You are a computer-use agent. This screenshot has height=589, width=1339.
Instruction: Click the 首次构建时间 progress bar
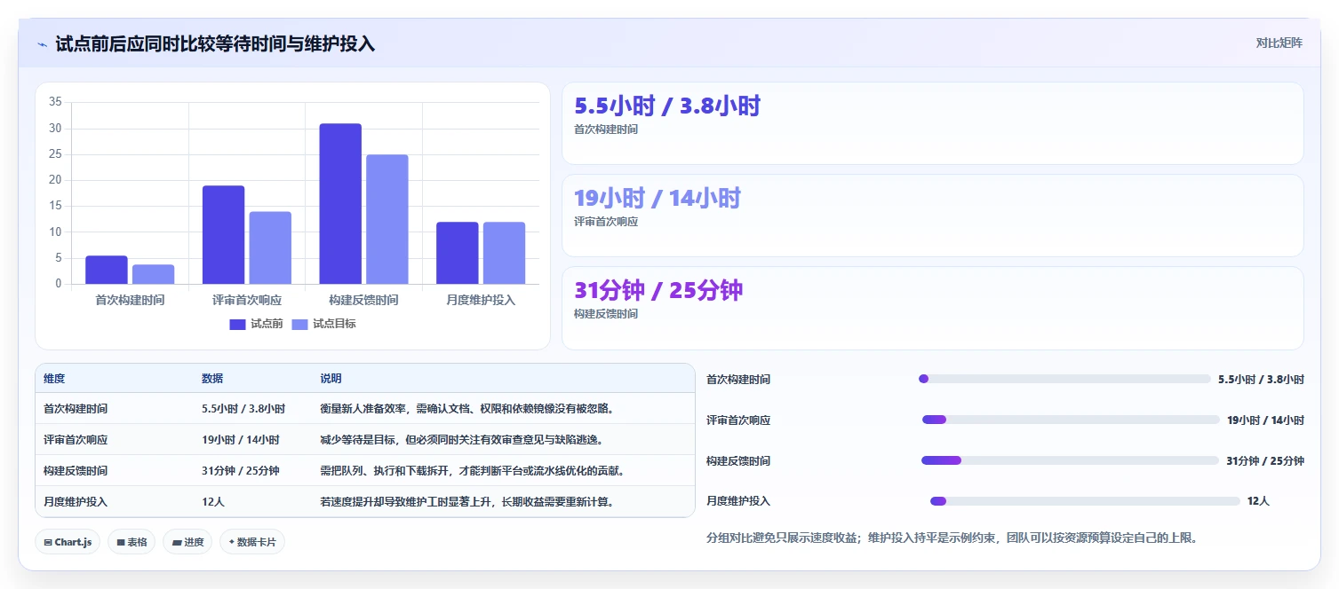(x=1064, y=379)
